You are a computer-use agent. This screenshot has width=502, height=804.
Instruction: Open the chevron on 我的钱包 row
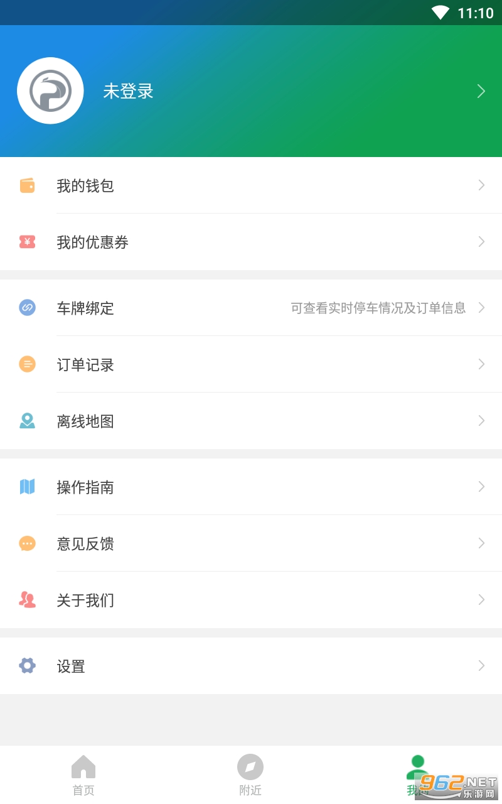point(481,185)
